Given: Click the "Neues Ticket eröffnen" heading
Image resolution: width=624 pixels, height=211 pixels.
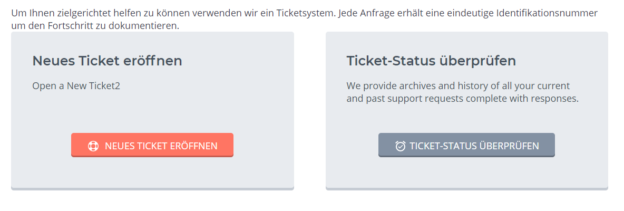Looking at the screenshot, I should point(107,61).
